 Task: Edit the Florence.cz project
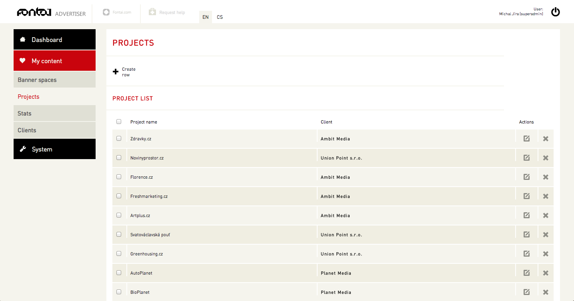click(526, 177)
